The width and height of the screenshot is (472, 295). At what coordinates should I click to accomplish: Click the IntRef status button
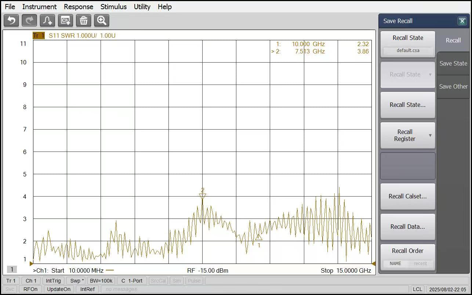[x=87, y=289]
